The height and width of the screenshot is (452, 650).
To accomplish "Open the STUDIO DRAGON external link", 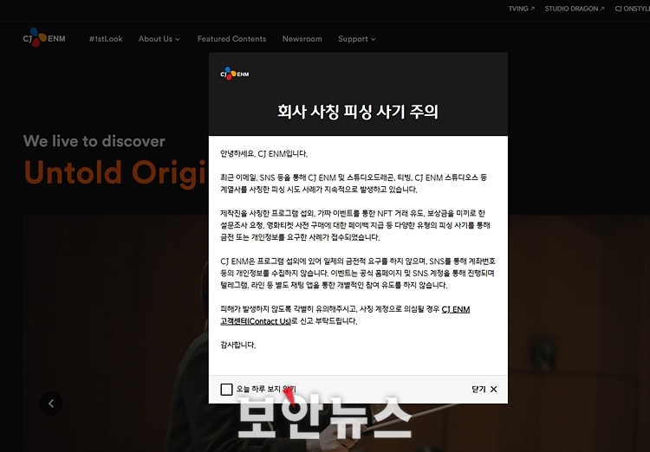I will pos(575,9).
